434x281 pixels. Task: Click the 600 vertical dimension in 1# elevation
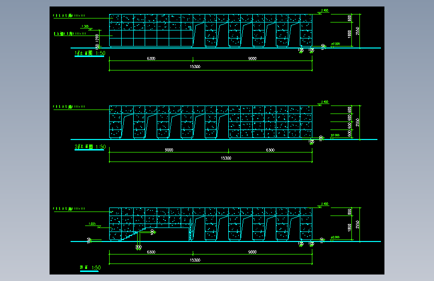pyautogui.click(x=349, y=18)
